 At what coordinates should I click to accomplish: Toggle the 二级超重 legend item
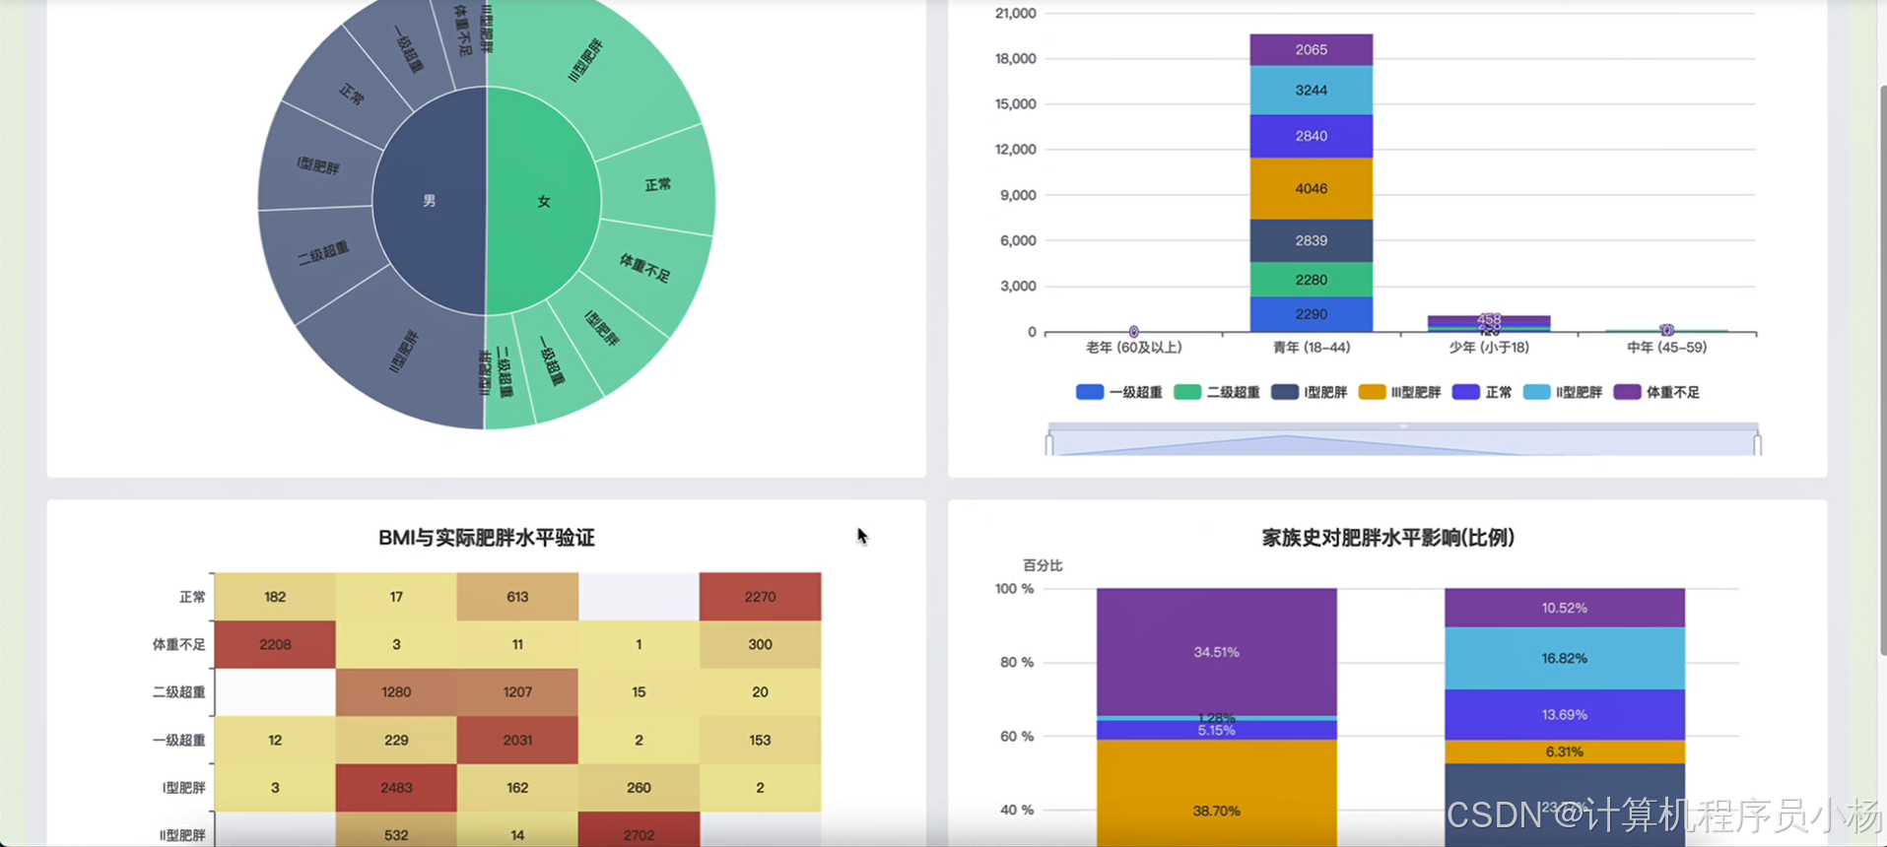click(x=1217, y=392)
